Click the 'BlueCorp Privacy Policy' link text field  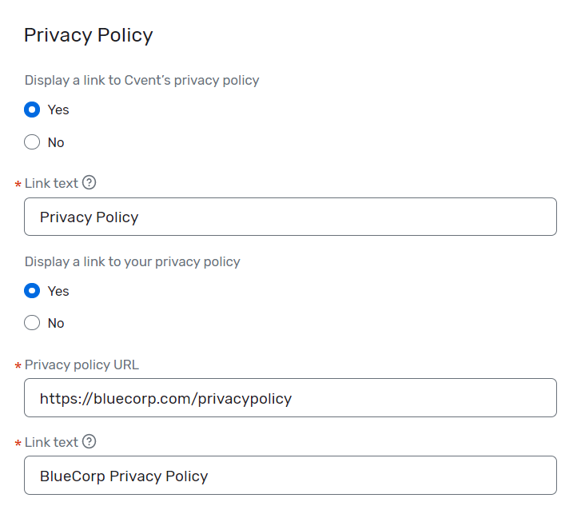[x=290, y=476]
